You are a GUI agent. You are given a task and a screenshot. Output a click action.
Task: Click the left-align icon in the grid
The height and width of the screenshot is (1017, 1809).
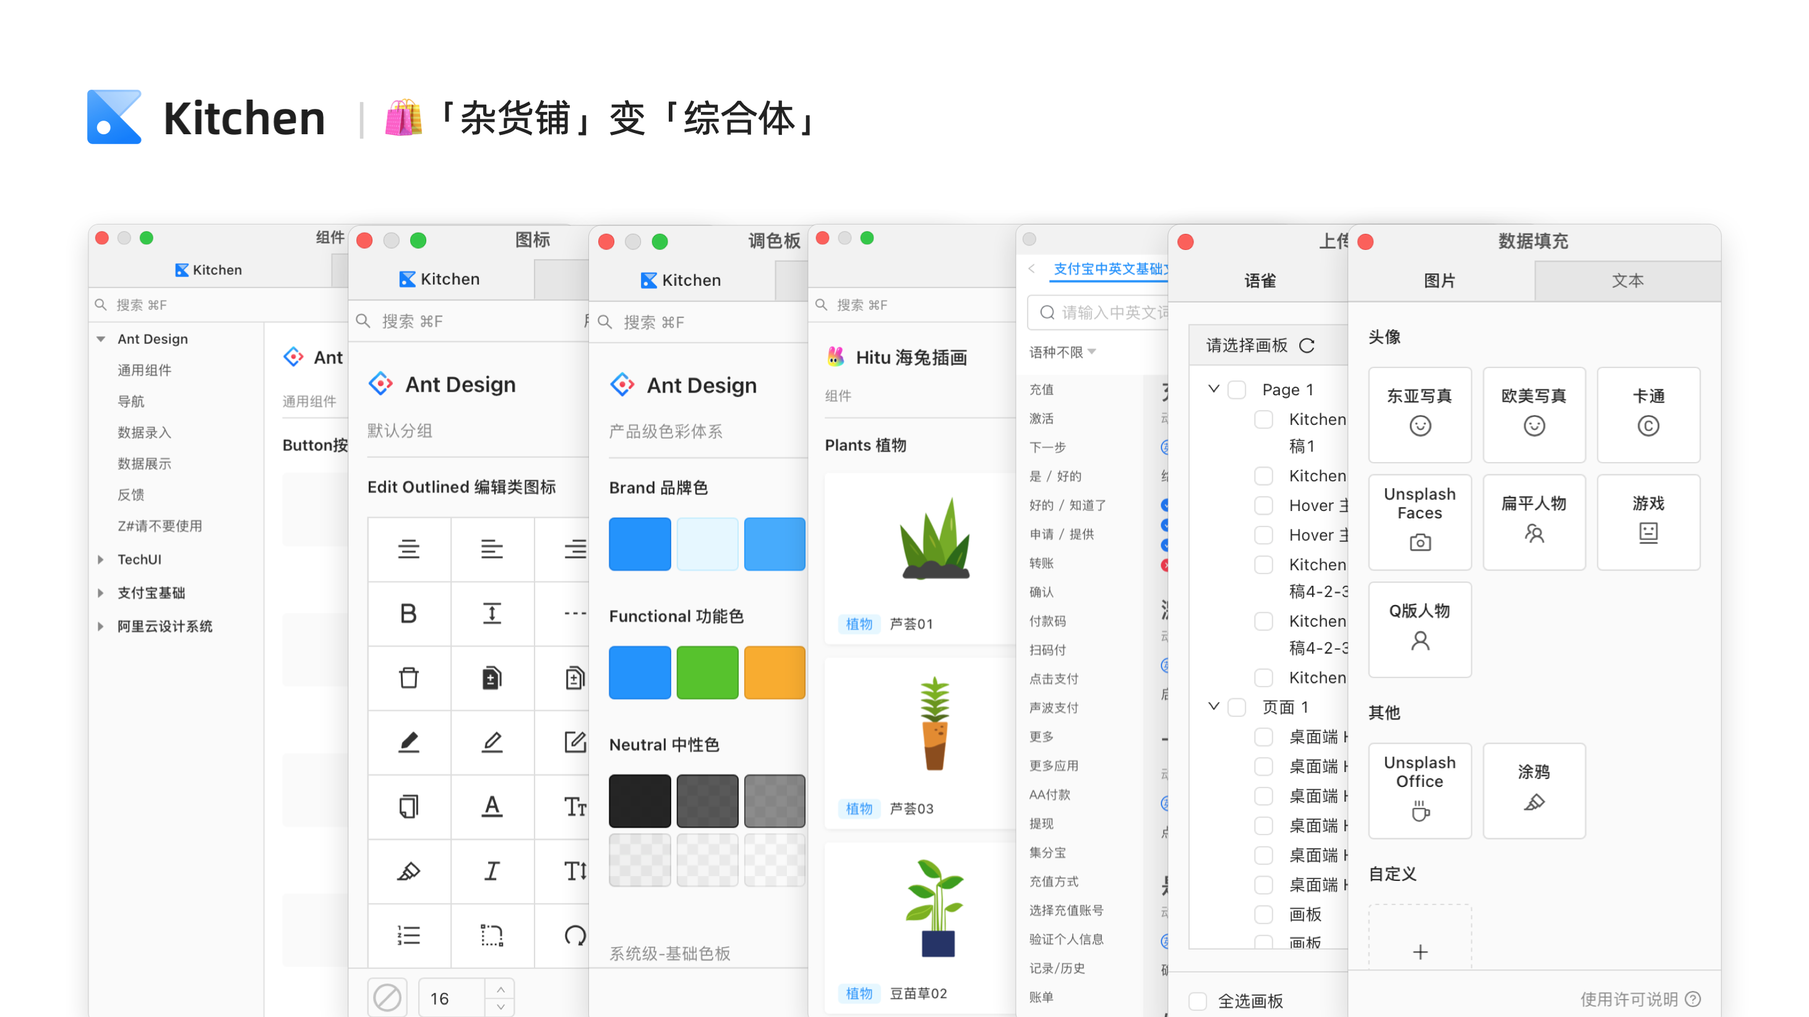[x=492, y=549]
